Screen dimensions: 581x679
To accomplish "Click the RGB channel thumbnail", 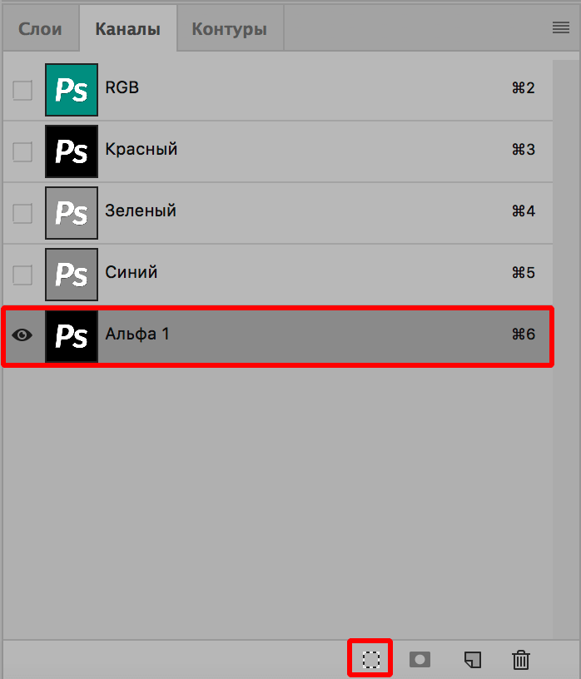I will tap(72, 87).
